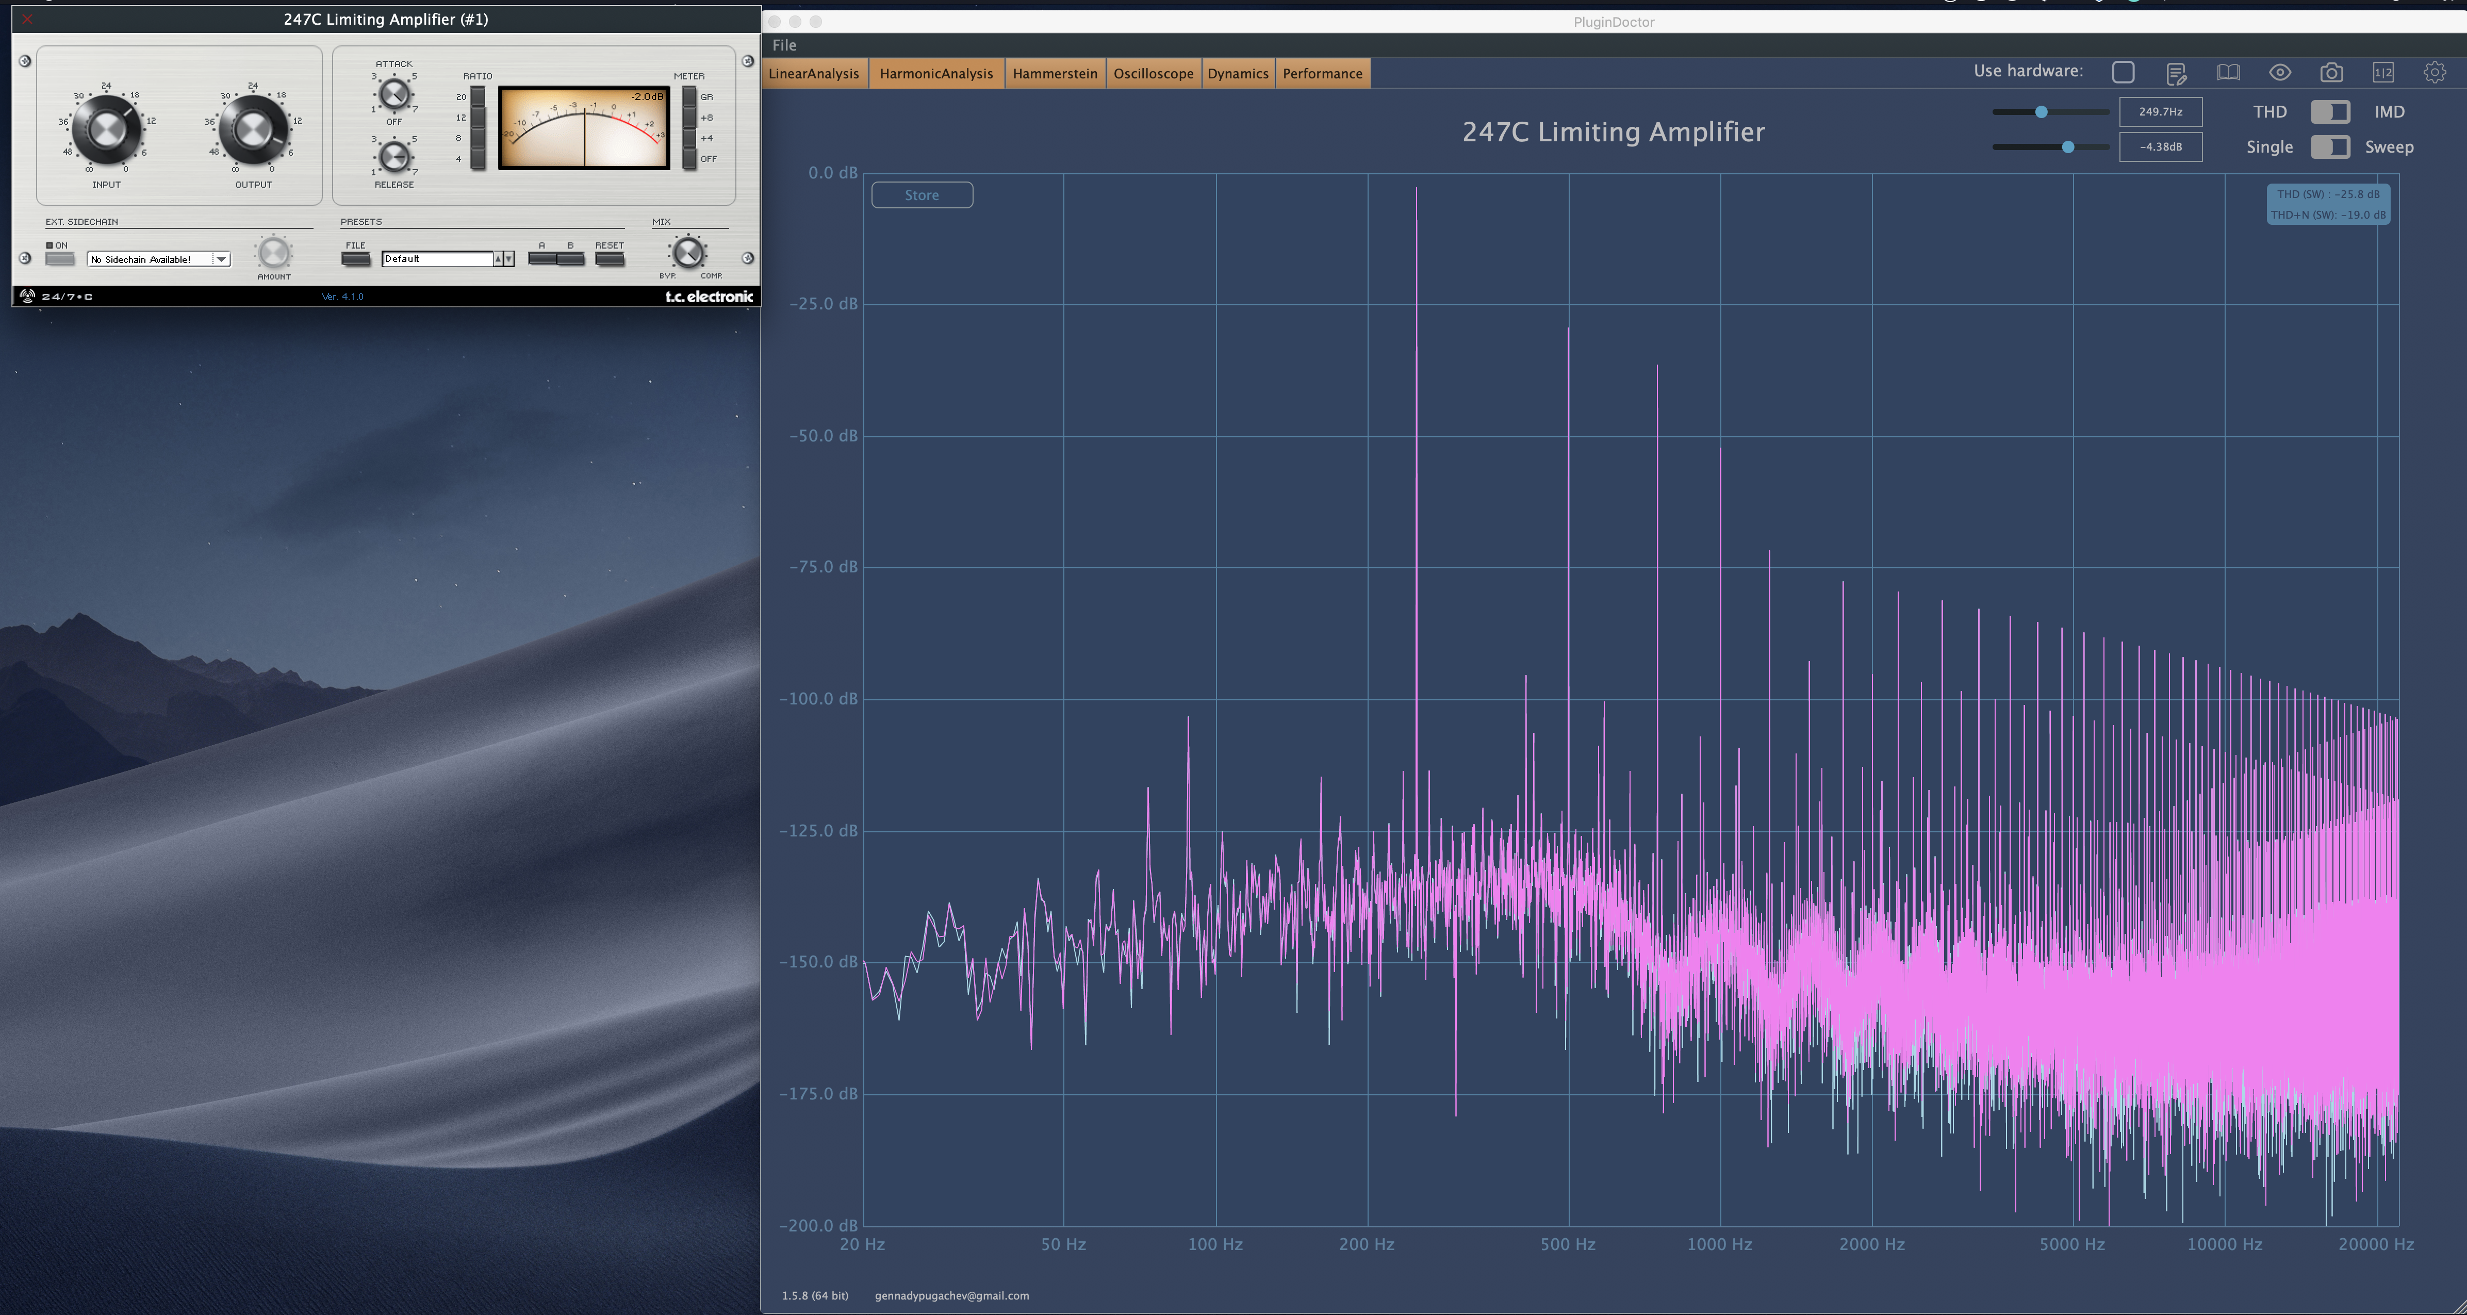
Task: Click Ver. 4.1.0 version text
Action: click(342, 297)
